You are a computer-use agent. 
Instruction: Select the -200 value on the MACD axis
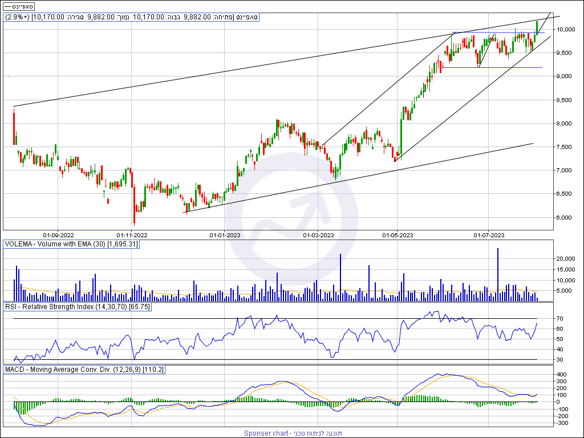point(561,416)
